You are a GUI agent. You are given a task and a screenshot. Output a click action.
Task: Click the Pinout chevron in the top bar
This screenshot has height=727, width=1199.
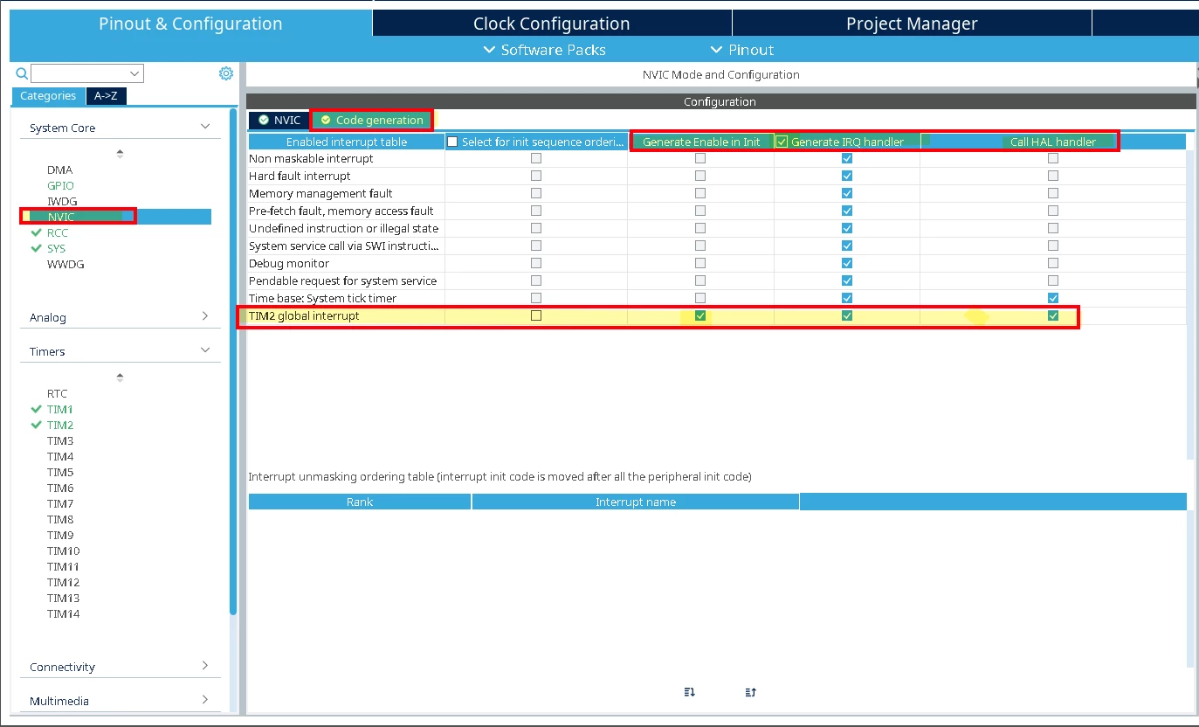(x=717, y=50)
